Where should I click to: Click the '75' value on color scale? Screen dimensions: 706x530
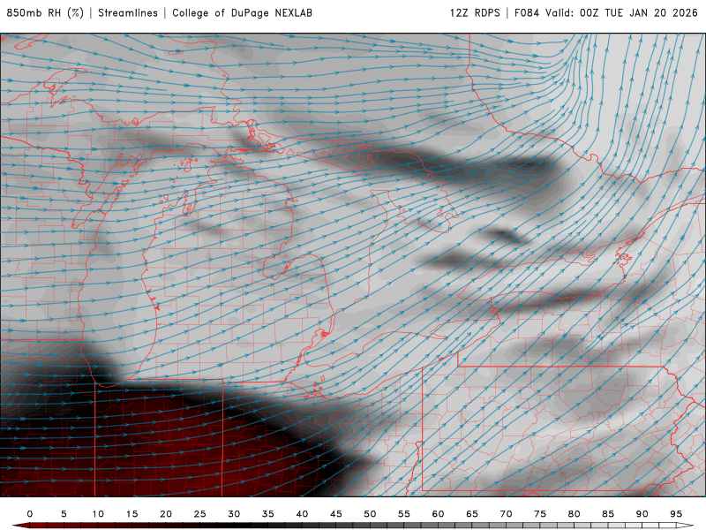click(x=540, y=514)
